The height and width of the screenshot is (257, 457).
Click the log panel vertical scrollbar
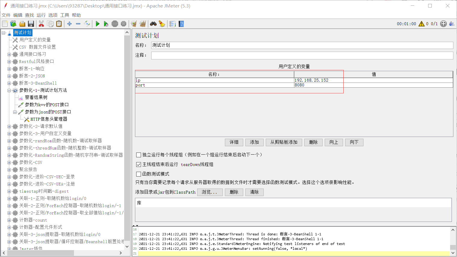click(453, 241)
